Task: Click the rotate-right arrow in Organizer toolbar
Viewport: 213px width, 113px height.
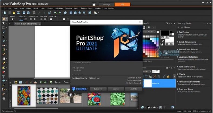Action: [x=45, y=82]
